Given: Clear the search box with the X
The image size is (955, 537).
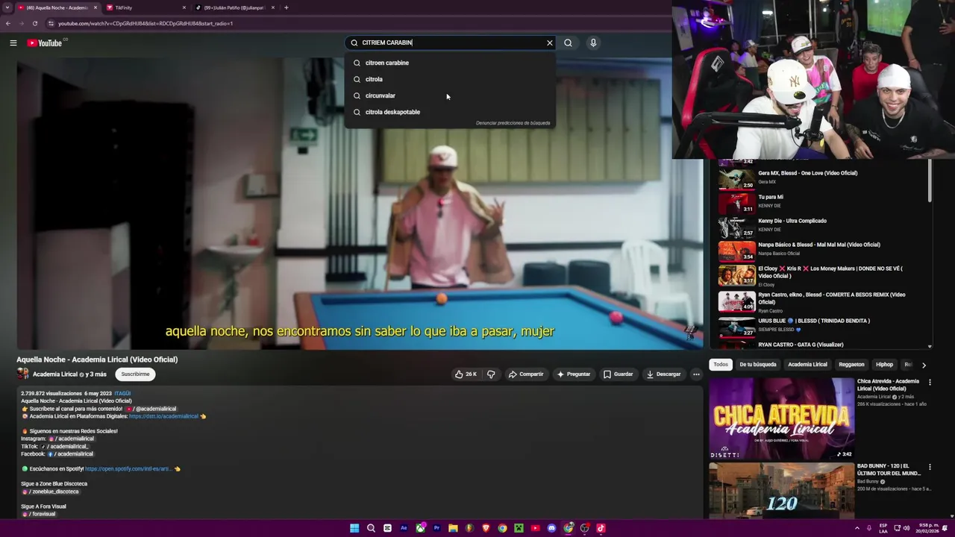Looking at the screenshot, I should [x=550, y=43].
